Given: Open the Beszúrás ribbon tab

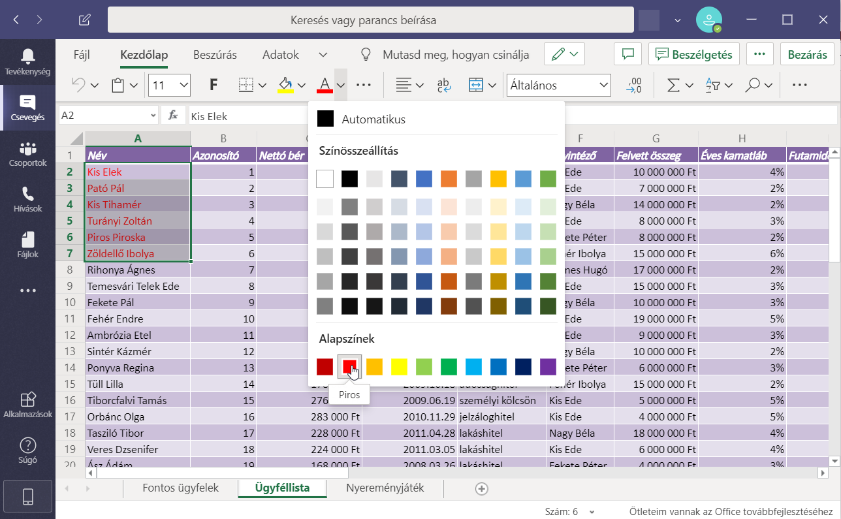Looking at the screenshot, I should (215, 55).
